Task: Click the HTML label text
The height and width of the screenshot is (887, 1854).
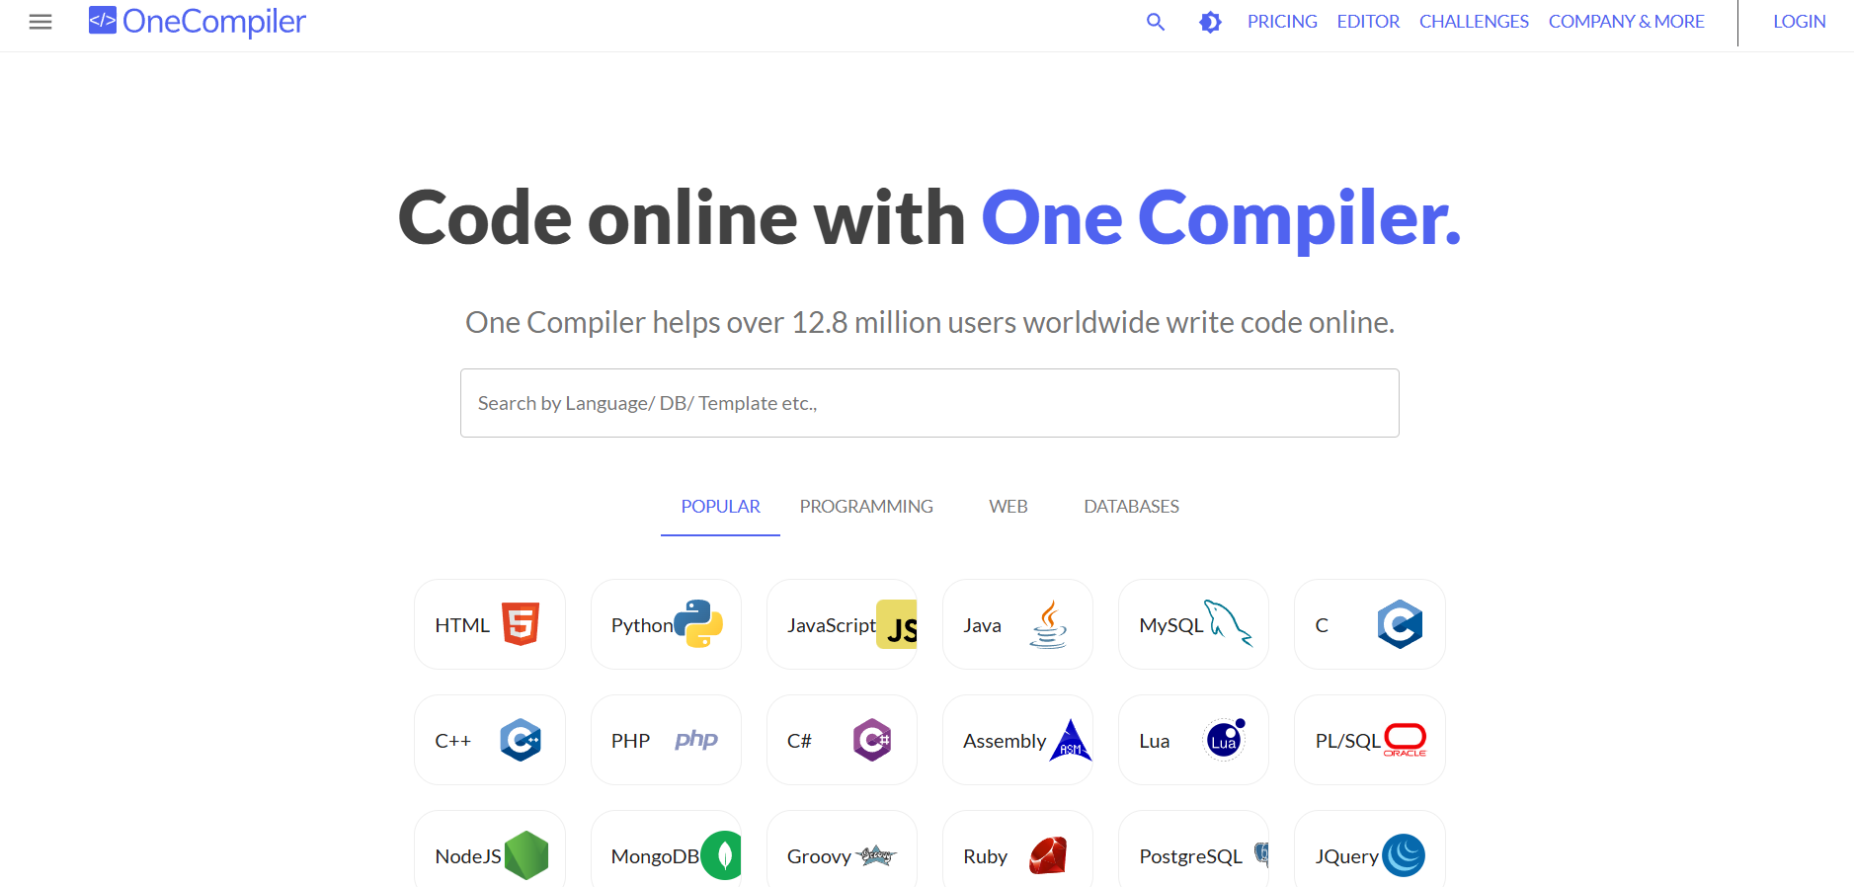Action: point(462,625)
